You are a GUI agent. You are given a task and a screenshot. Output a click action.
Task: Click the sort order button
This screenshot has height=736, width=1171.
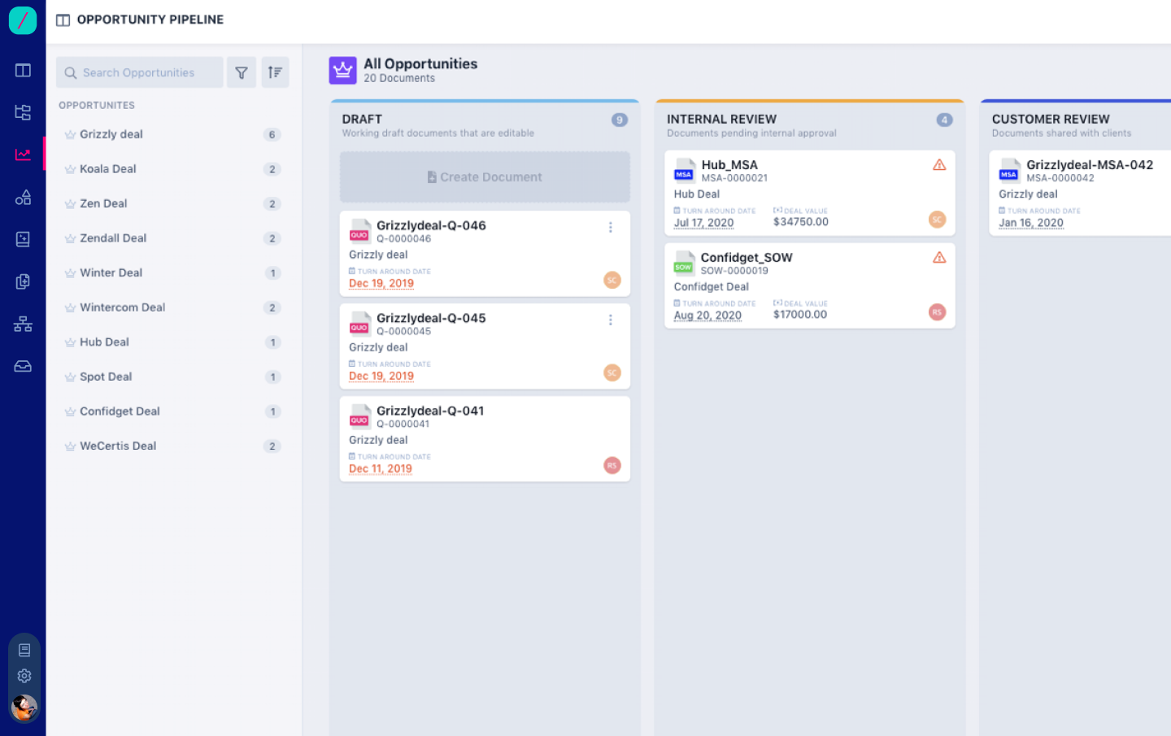[x=275, y=72]
